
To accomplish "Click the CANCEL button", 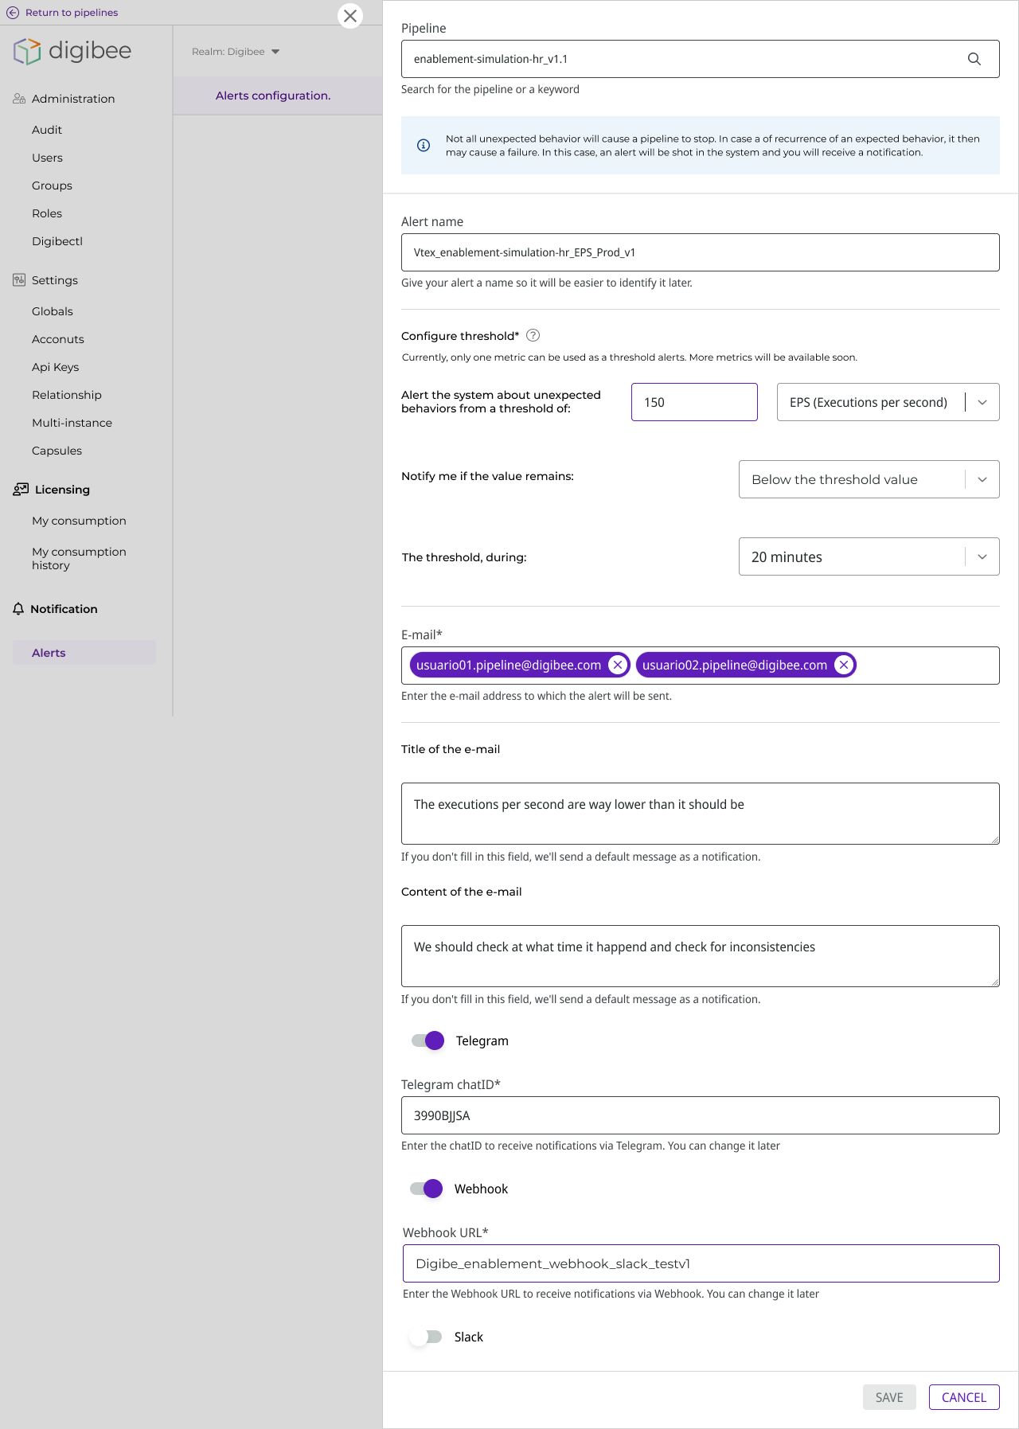I will click(964, 1397).
